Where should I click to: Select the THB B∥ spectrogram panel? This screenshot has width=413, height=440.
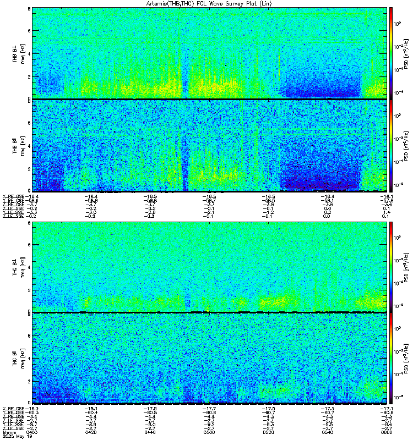click(x=210, y=145)
